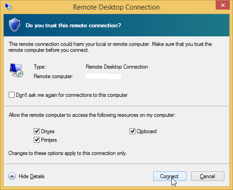The image size is (233, 190).
Task: Click the blue security shield icon
Action: click(15, 25)
